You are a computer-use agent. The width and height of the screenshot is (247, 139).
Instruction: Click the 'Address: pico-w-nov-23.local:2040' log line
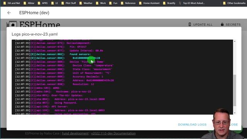(x=60, y=99)
